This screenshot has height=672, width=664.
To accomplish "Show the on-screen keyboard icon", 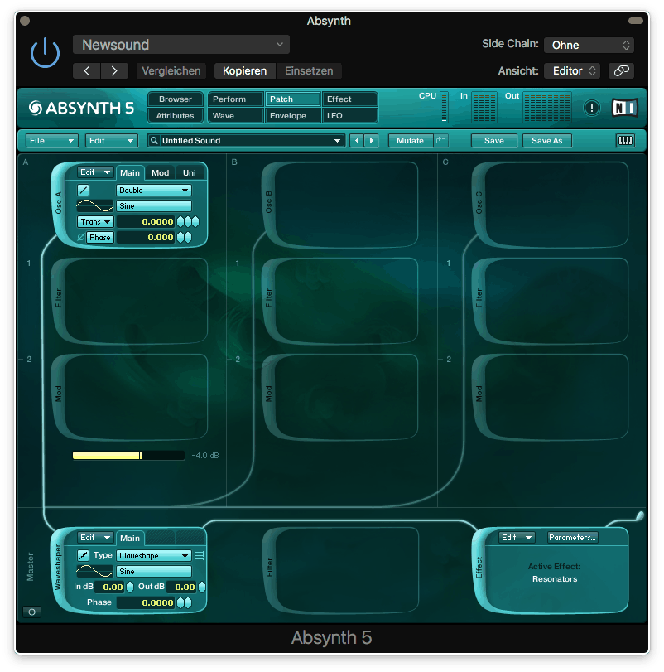I will tap(625, 141).
